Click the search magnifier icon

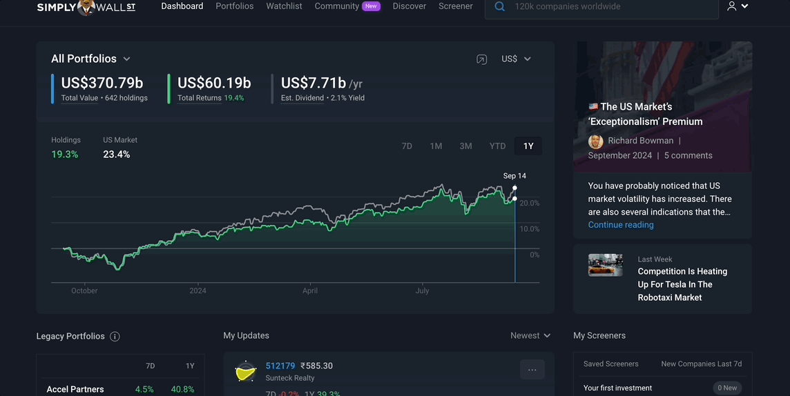[x=499, y=6]
